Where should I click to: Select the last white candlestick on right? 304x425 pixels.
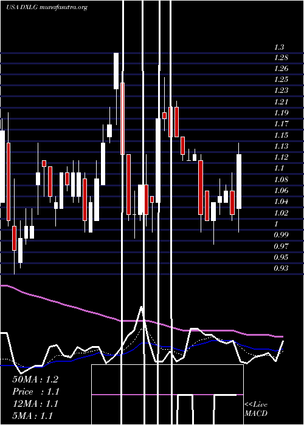click(239, 182)
